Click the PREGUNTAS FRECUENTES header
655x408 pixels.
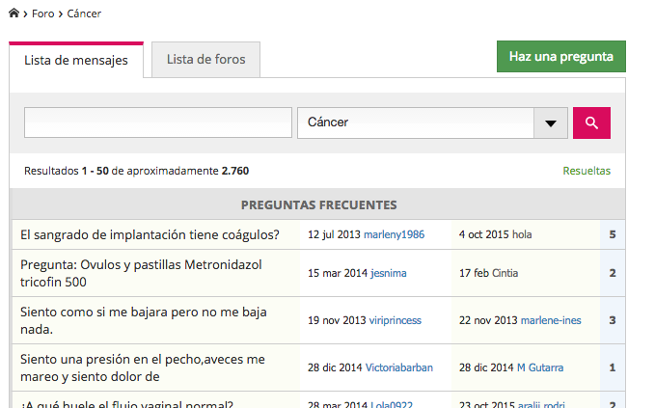point(318,204)
